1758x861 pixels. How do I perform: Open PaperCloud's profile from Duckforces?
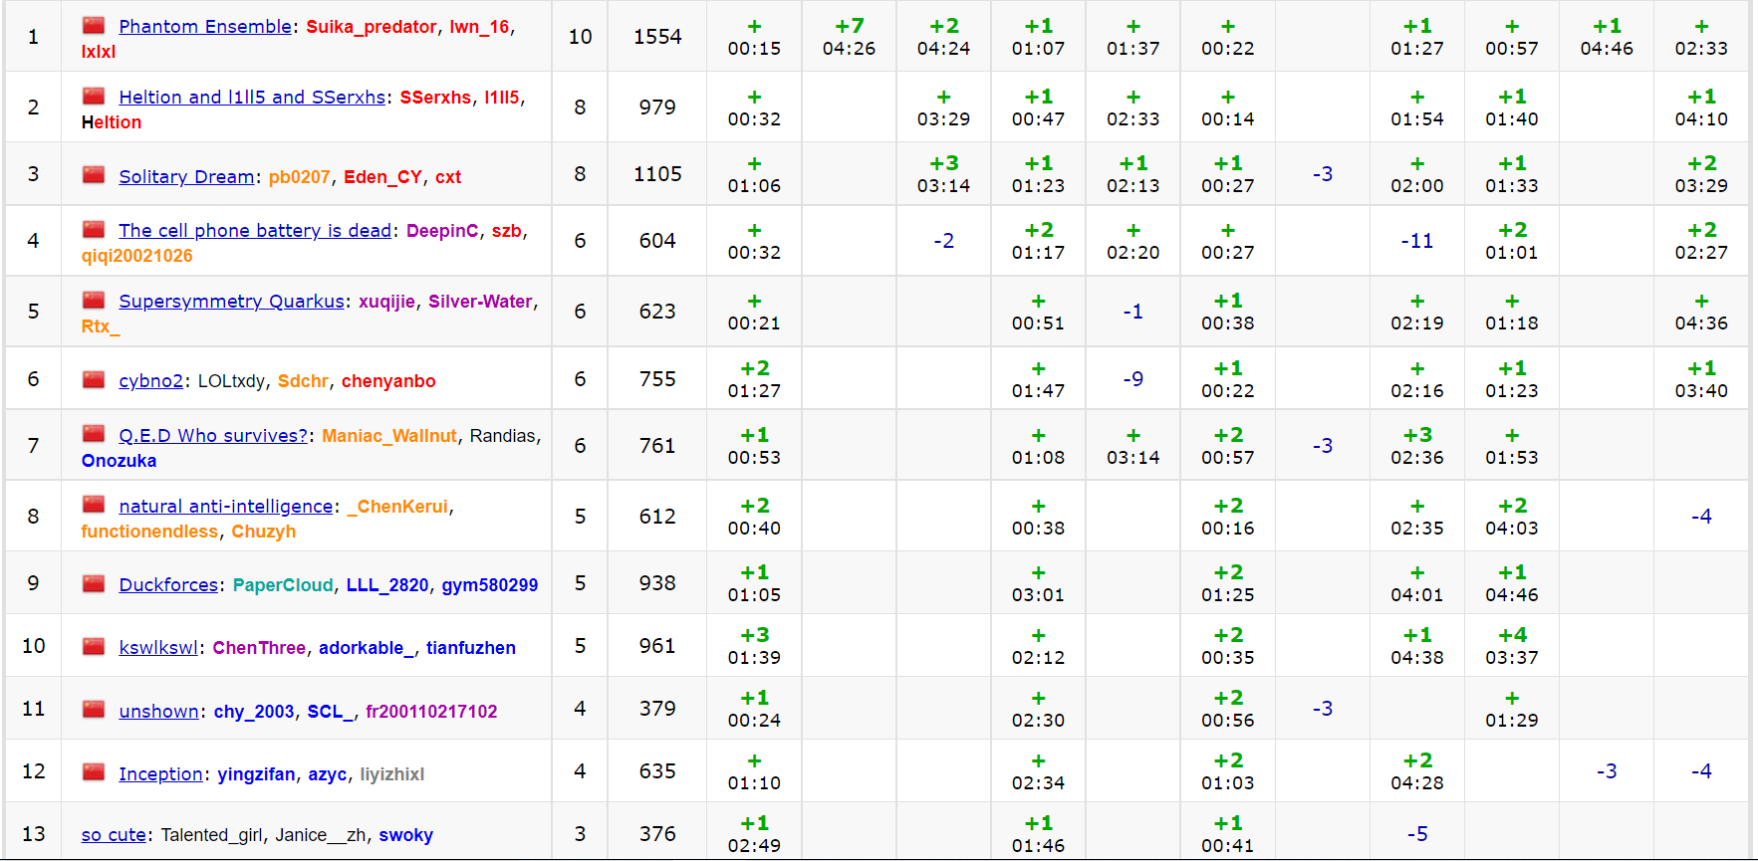coord(283,585)
